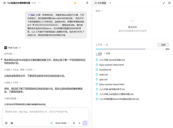173x128 pixels.
Task: Expand the 已读取 3 个文件 details
Action: [13, 82]
